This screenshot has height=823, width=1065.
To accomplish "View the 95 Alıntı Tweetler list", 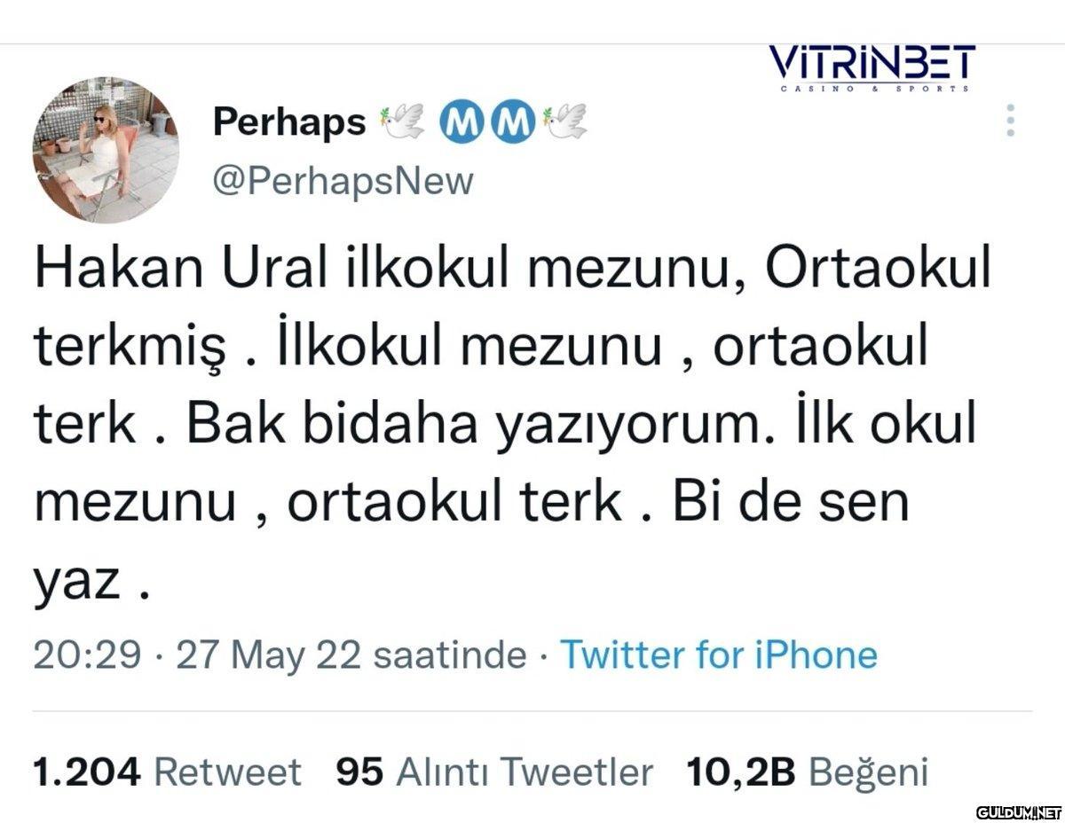I will (x=494, y=772).
